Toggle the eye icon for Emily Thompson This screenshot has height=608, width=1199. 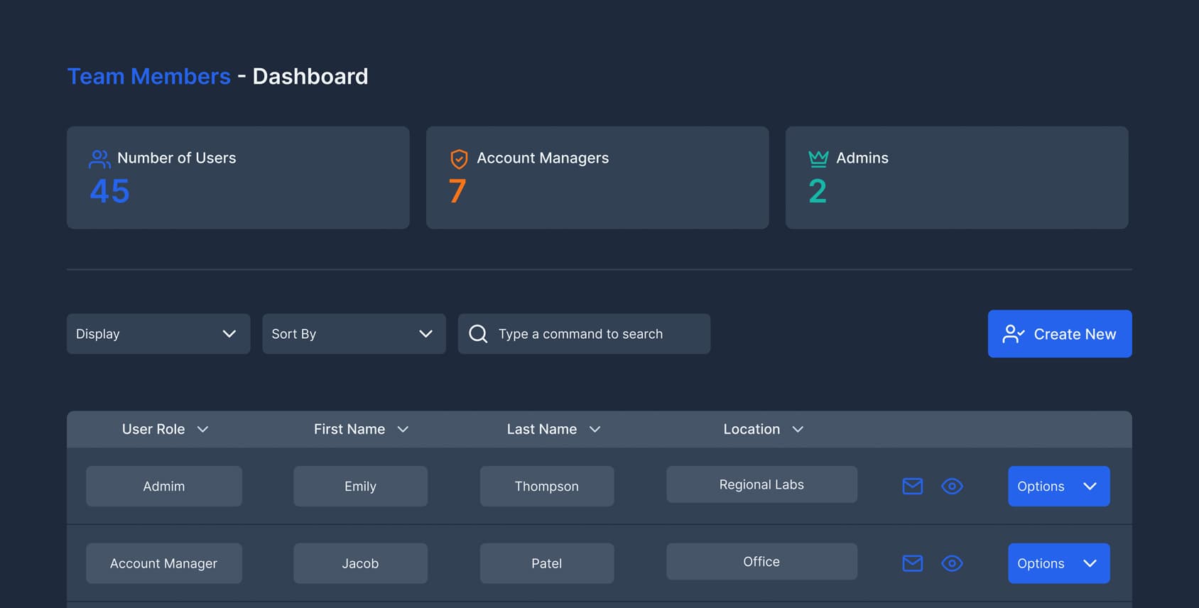point(952,487)
